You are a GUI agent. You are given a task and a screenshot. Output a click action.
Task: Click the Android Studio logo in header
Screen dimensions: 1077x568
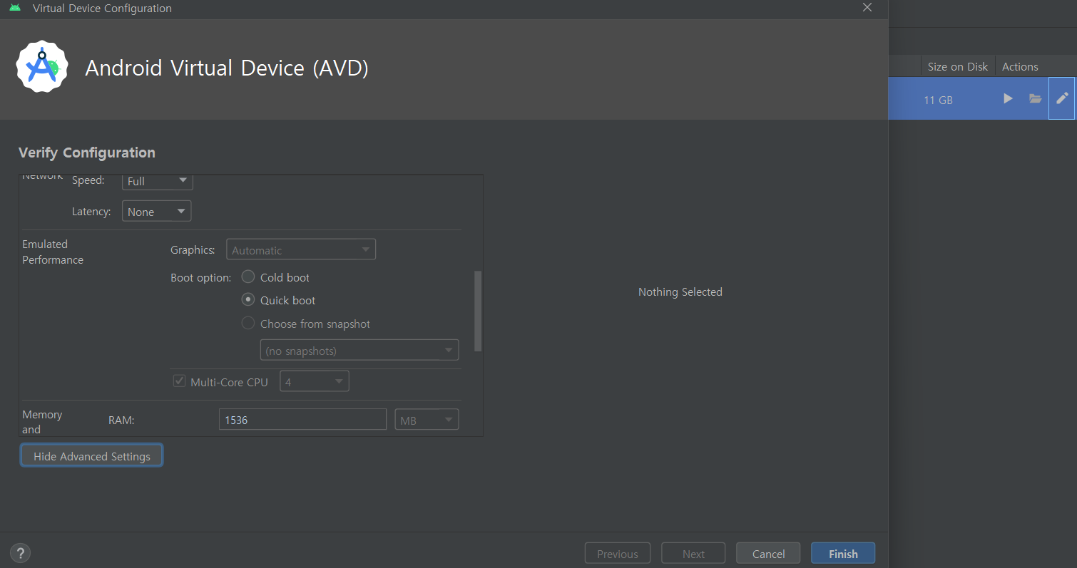point(42,66)
